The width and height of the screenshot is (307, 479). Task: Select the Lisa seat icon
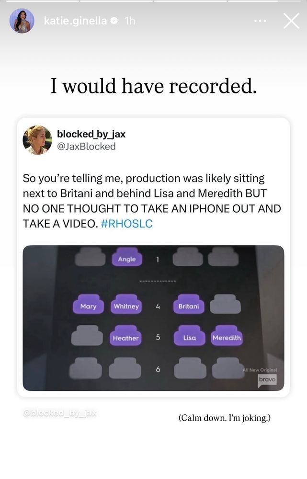click(x=189, y=335)
